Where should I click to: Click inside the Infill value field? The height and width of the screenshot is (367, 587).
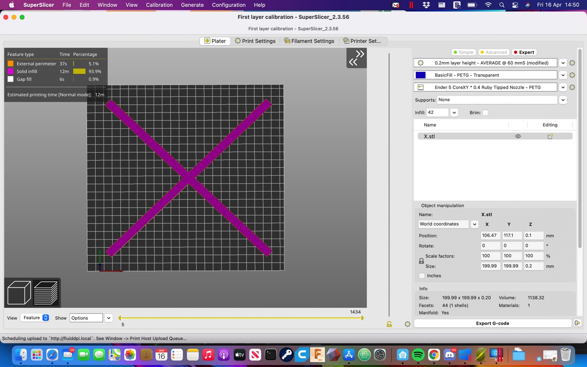pyautogui.click(x=438, y=113)
